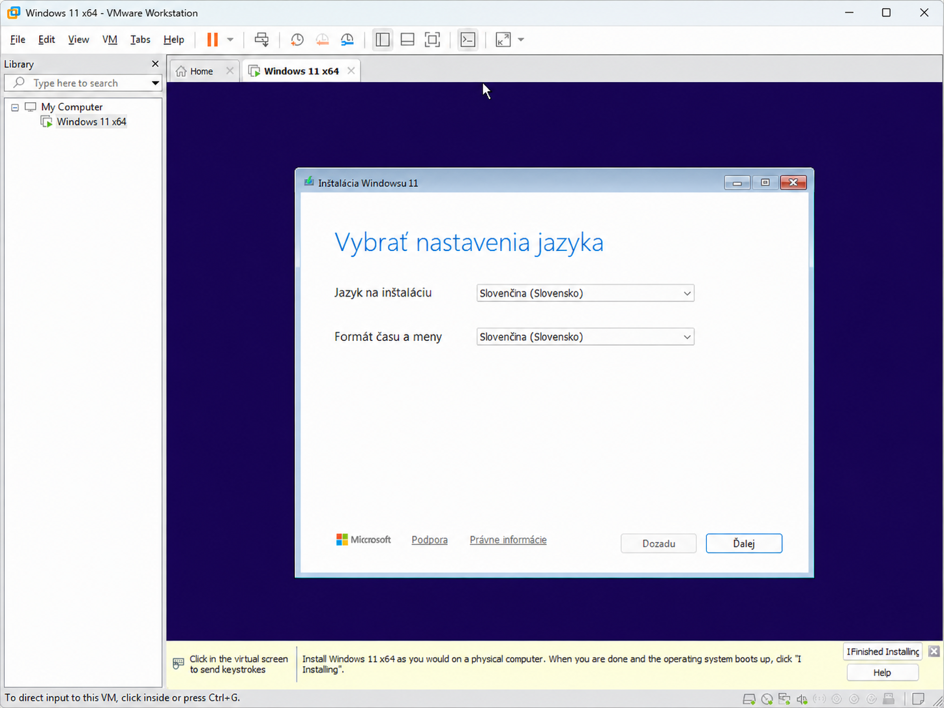Toggle the library sidebar view icon
Image resolution: width=944 pixels, height=708 pixels.
[383, 40]
